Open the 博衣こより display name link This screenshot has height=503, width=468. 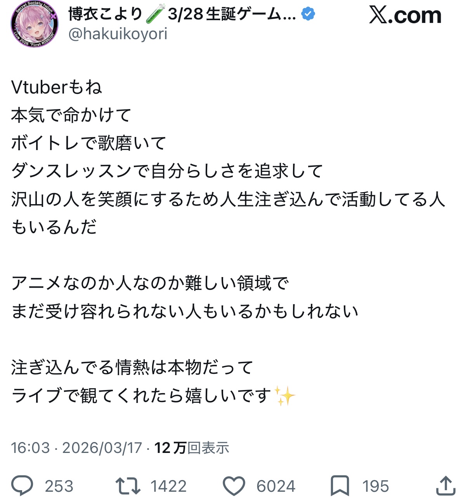106,14
